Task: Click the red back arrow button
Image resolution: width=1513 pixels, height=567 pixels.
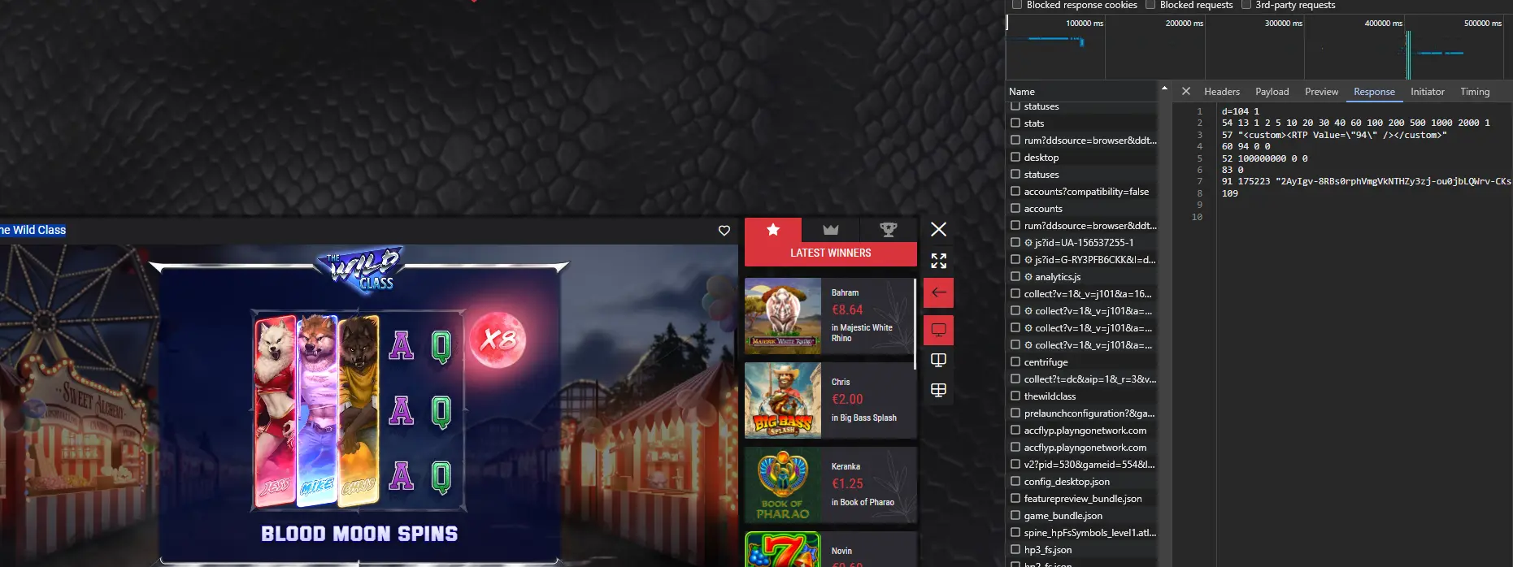Action: [938, 292]
